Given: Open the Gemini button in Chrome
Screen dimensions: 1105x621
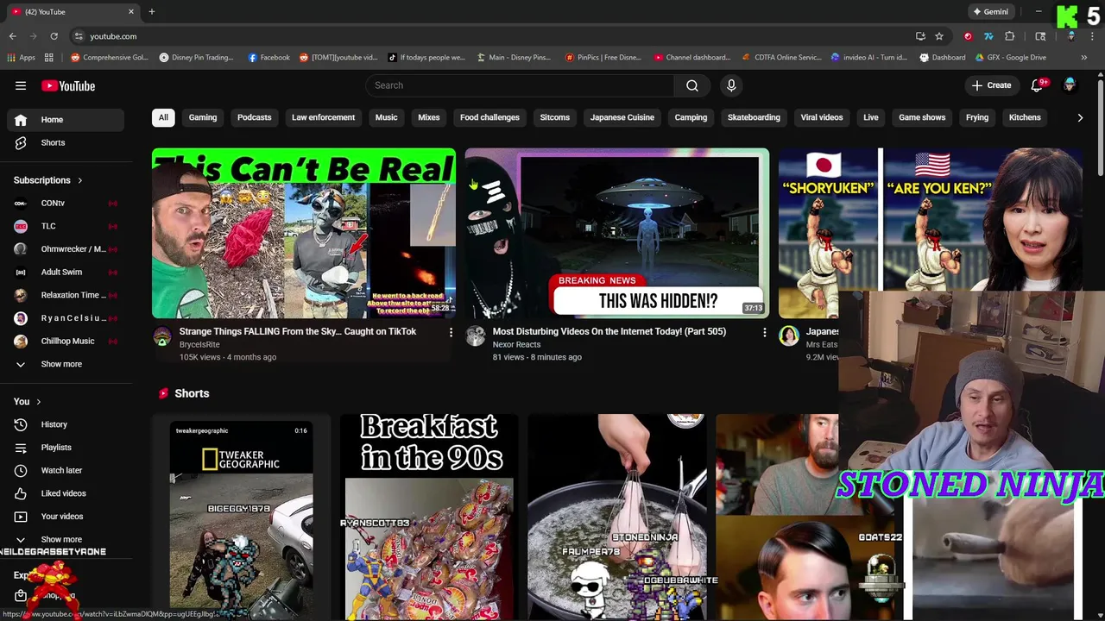Looking at the screenshot, I should point(990,12).
